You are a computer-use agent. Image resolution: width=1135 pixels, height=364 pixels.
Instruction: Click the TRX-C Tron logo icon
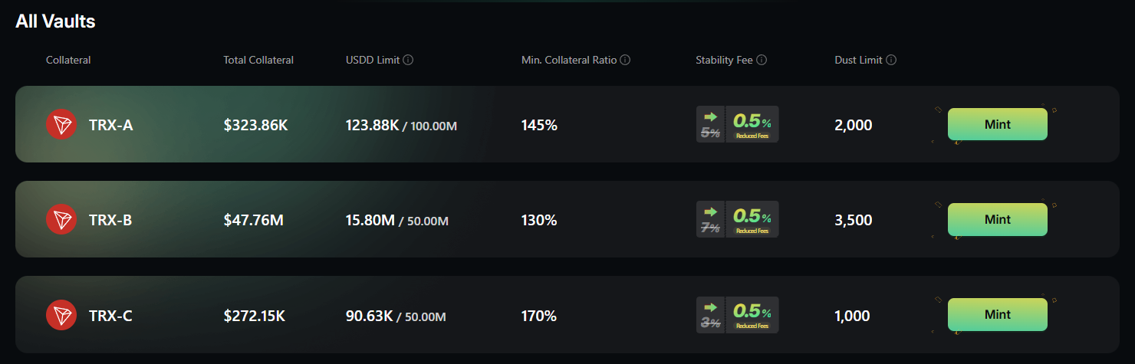pyautogui.click(x=61, y=315)
